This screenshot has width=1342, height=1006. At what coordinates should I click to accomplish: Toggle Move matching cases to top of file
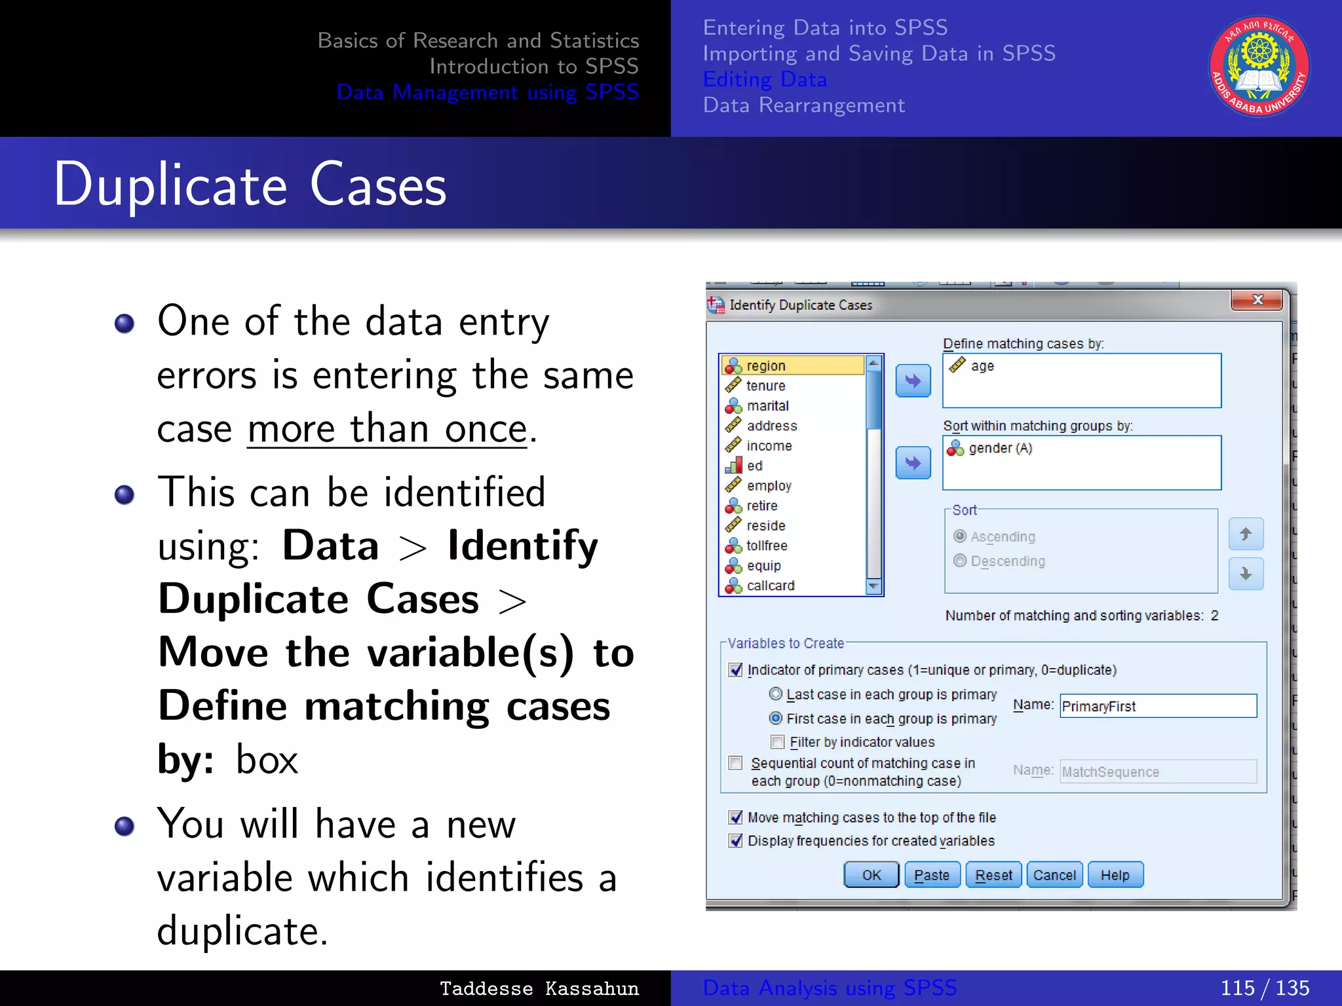(x=735, y=817)
